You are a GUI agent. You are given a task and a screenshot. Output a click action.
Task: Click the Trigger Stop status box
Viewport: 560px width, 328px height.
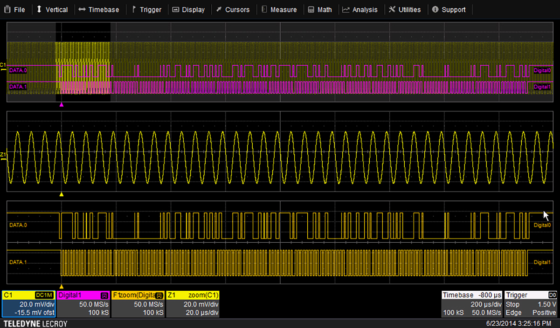tap(513, 304)
